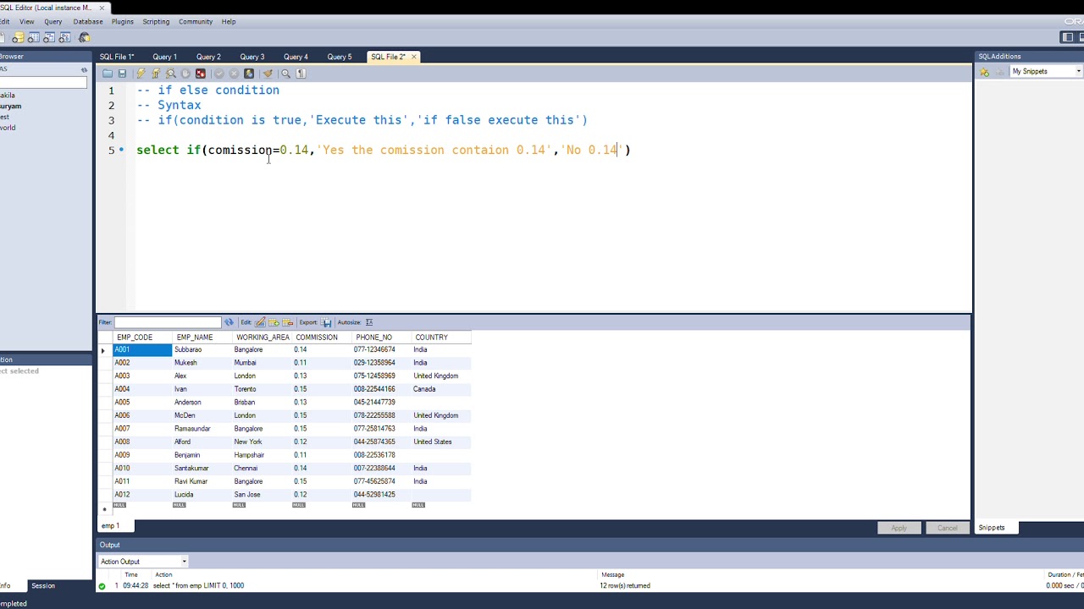Execute the query using the lightning bolt icon

[x=141, y=74]
